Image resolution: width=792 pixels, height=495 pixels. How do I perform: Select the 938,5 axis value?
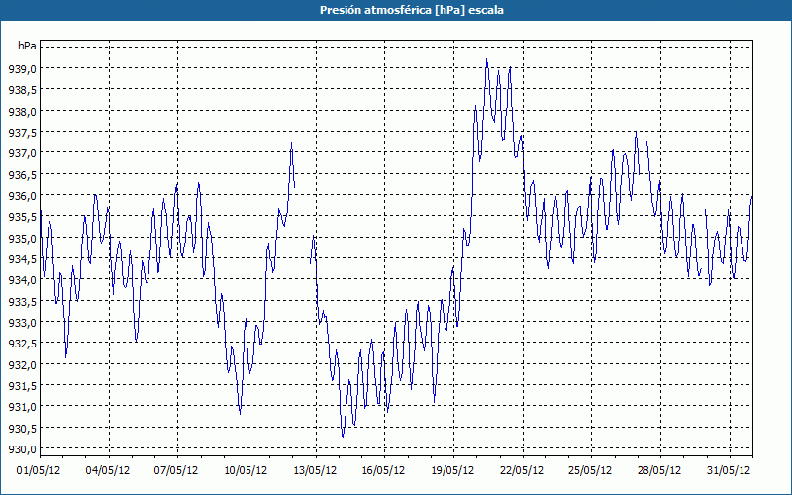tap(22, 90)
